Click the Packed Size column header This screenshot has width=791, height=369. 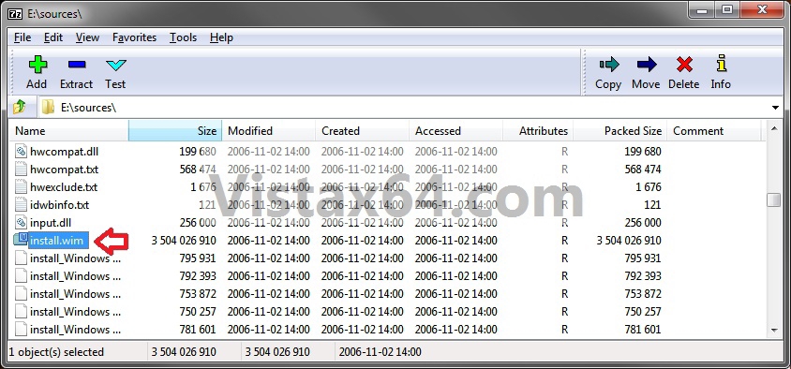click(x=620, y=131)
